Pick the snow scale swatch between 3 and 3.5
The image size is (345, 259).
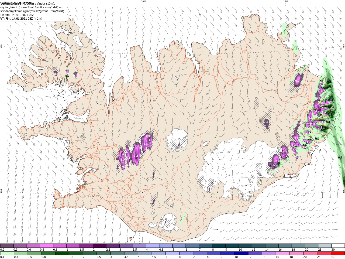click(126, 246)
